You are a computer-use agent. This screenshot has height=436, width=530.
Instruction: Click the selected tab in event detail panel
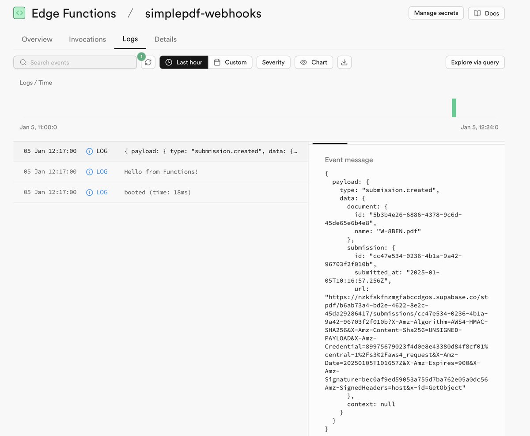coord(329,143)
